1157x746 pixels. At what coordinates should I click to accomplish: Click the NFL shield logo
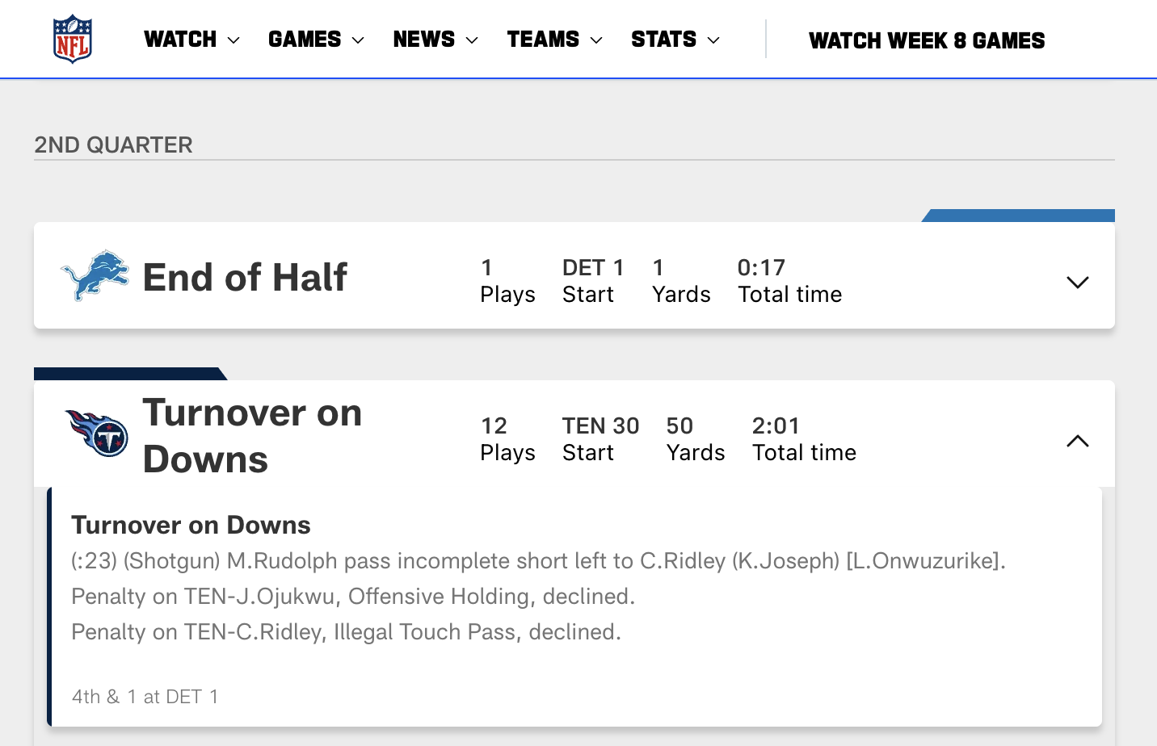tap(73, 39)
